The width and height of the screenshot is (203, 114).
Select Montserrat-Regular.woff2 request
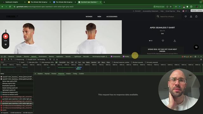click(17, 92)
